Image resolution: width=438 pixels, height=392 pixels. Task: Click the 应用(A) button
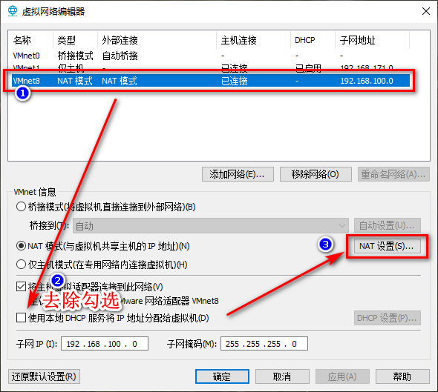pos(342,376)
